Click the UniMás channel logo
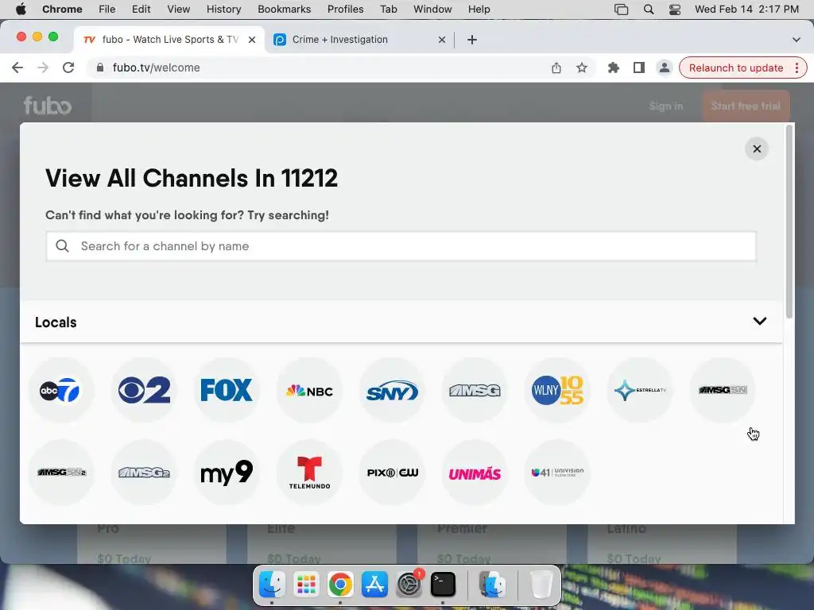Viewport: 814px width, 610px height. coord(475,473)
